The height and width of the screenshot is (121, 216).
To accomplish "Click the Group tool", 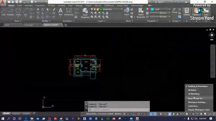I will click(x=174, y=10).
